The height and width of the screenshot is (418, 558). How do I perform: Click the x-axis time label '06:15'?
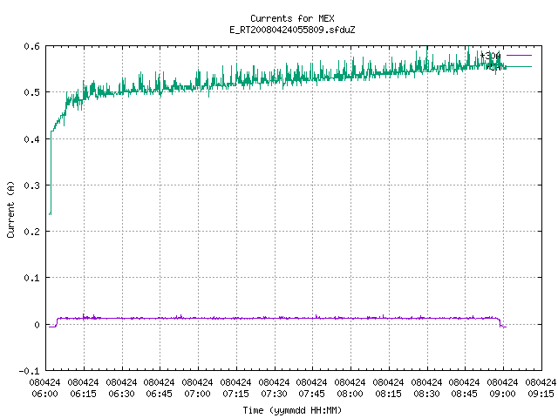click(84, 394)
